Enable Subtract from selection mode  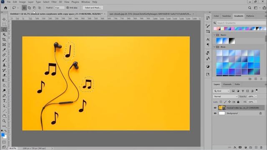click(x=34, y=8)
